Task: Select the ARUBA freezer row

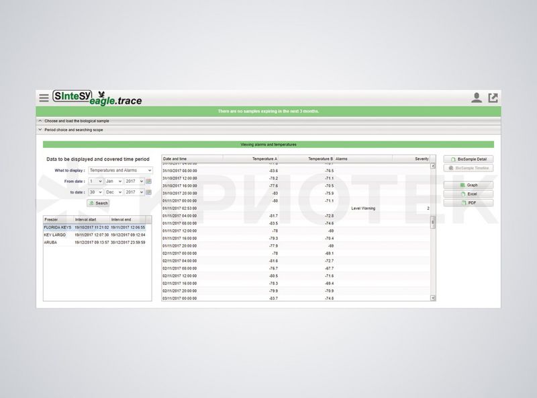Action: point(95,243)
